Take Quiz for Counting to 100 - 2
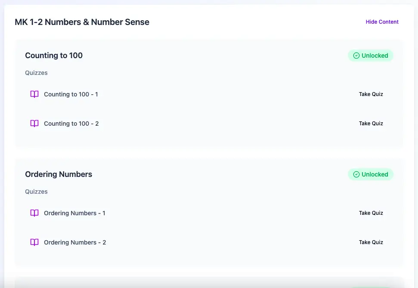 pyautogui.click(x=371, y=124)
